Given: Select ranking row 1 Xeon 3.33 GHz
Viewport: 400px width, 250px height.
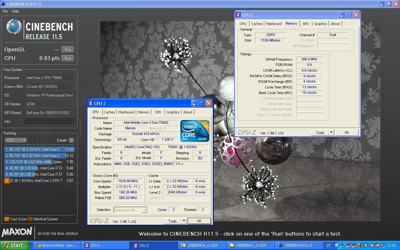Looking at the screenshot, I should pos(39,149).
